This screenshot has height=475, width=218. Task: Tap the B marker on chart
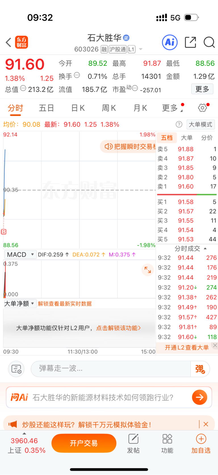pos(4,232)
